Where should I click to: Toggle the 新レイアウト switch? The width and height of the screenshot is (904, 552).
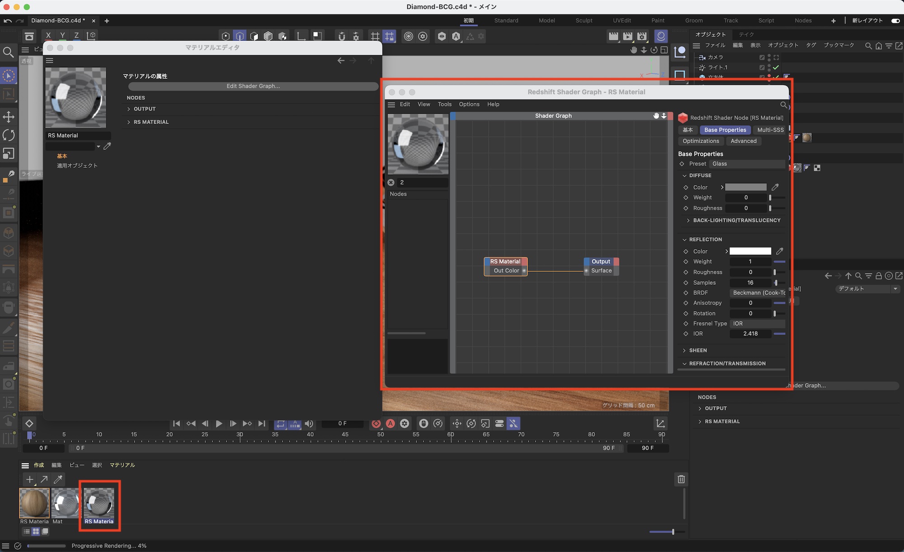(x=895, y=20)
